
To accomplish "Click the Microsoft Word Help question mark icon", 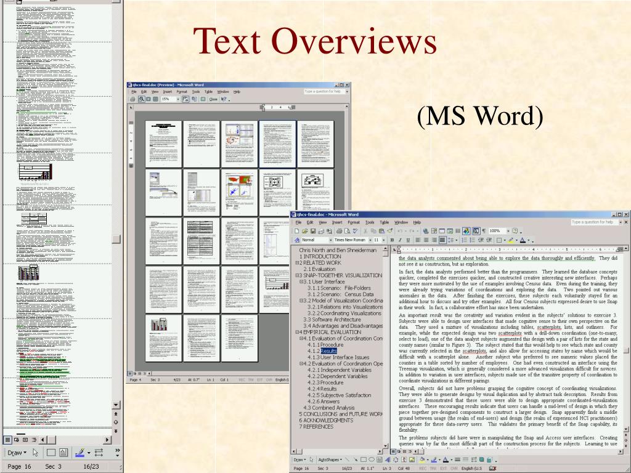I will click(x=515, y=232).
